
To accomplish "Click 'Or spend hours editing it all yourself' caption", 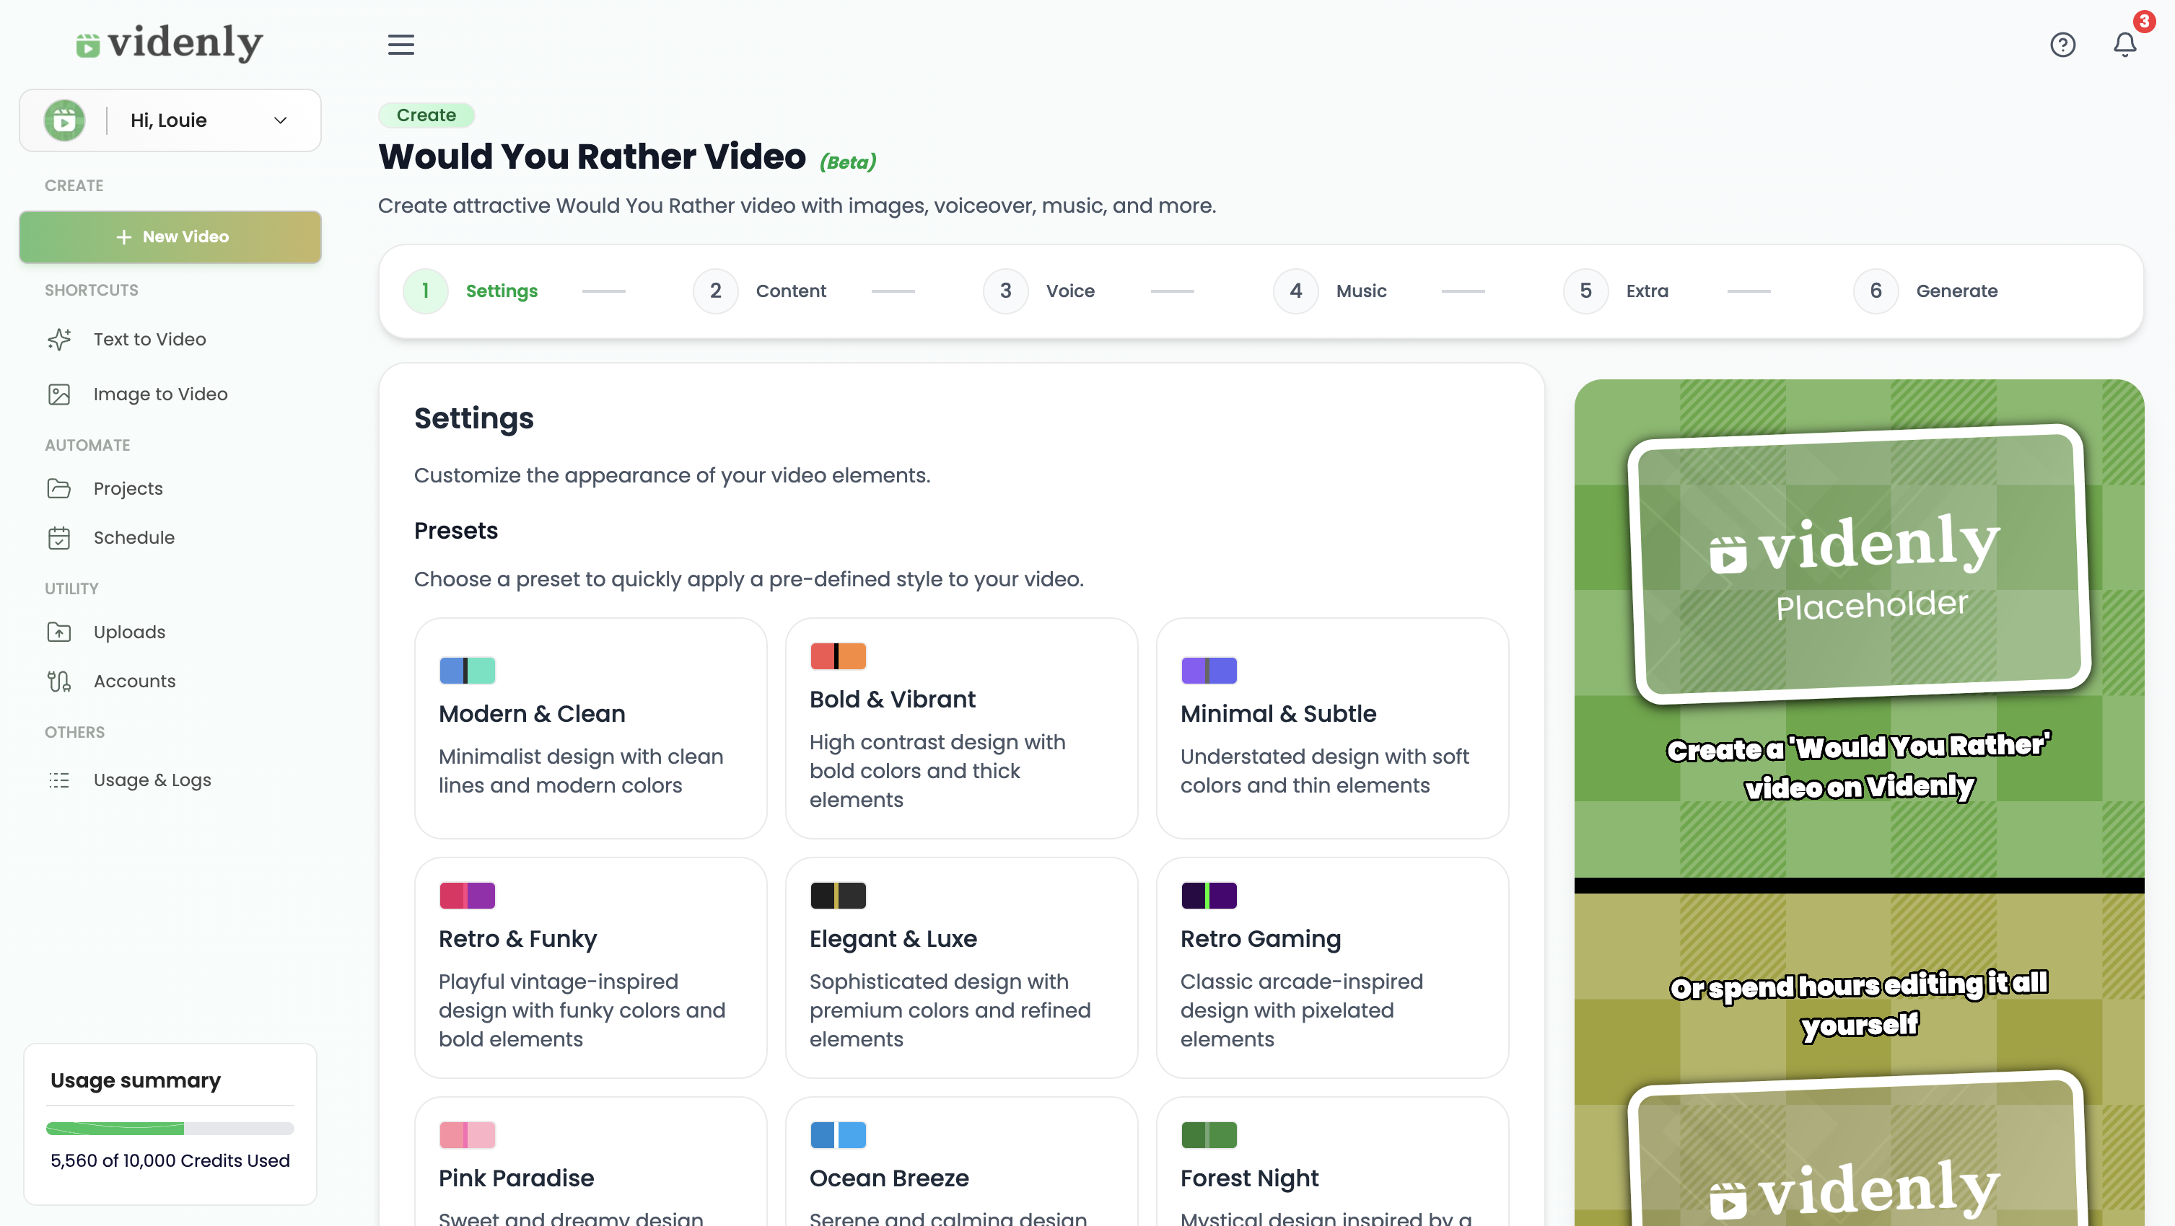I will tap(1859, 1005).
